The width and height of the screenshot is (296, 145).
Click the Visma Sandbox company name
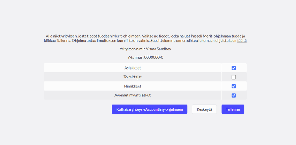point(159,49)
